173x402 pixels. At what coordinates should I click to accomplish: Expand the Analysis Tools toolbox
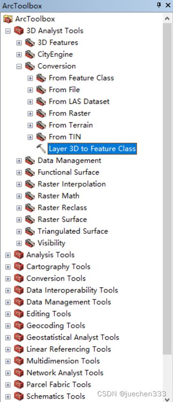coord(8,255)
